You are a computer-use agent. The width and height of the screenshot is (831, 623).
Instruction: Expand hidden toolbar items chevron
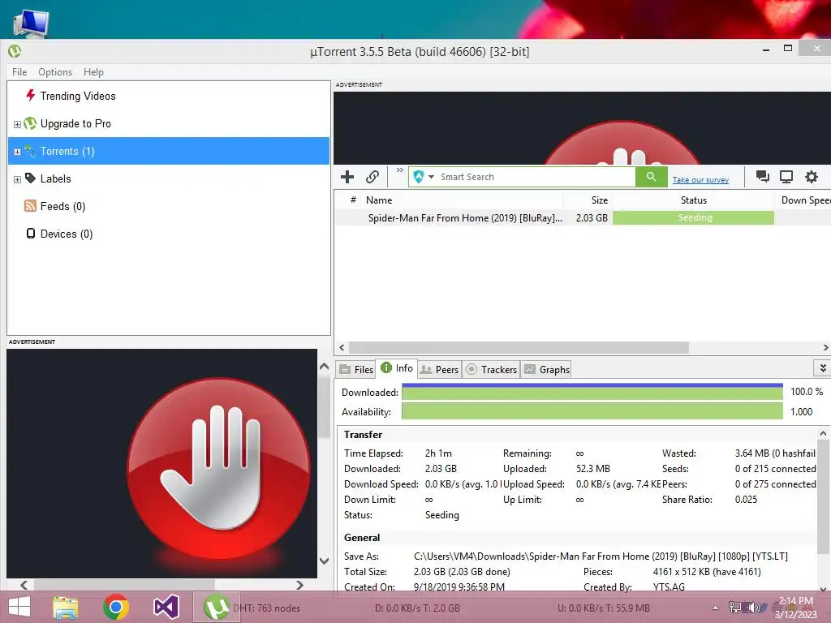(399, 170)
